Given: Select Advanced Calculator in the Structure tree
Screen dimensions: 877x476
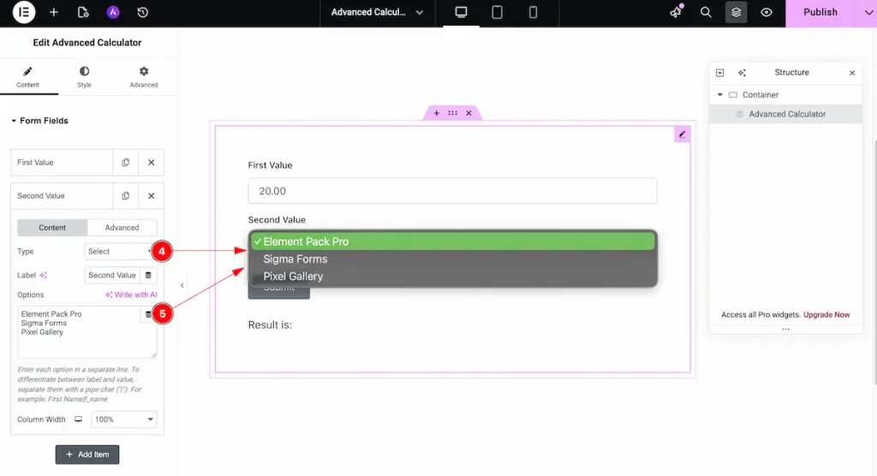Looking at the screenshot, I should [x=785, y=114].
